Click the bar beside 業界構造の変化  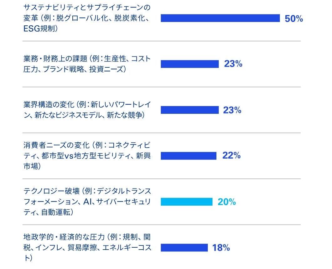189,110
